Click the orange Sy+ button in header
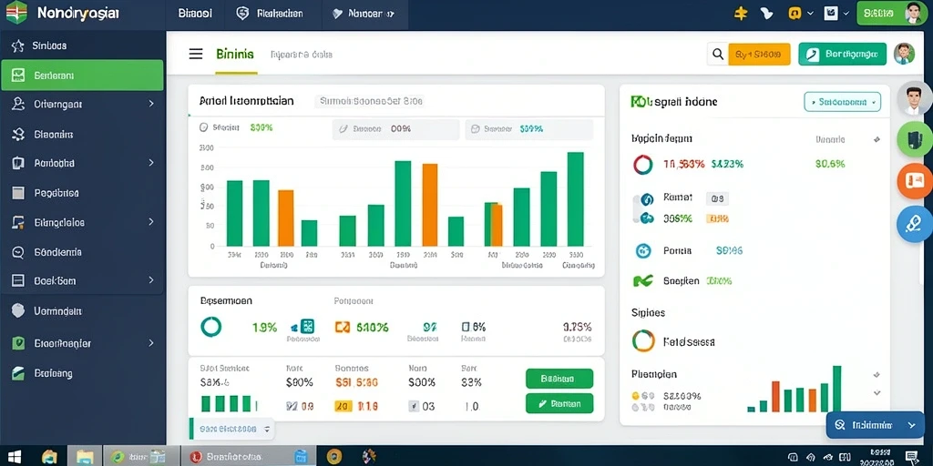 (759, 54)
